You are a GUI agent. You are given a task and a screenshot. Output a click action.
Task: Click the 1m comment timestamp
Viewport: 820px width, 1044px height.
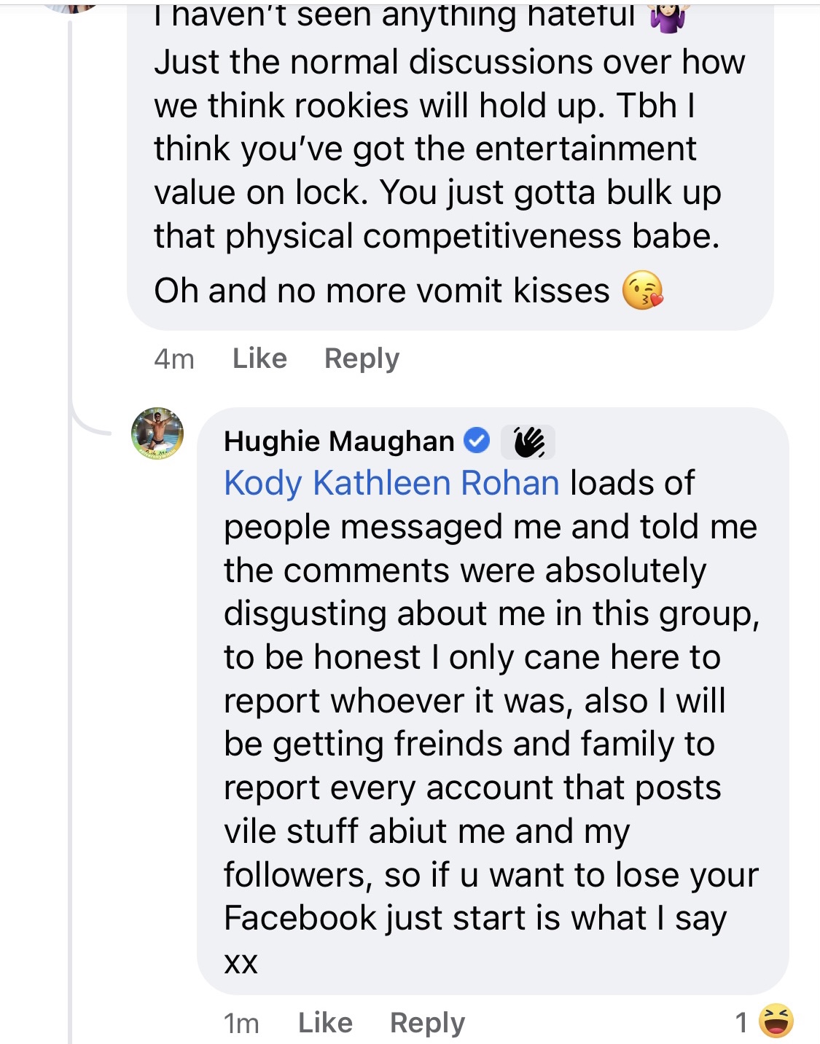241,1024
